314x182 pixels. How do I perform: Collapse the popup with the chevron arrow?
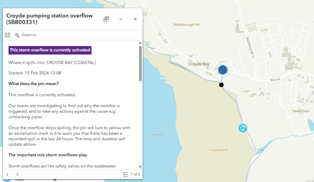click(x=121, y=19)
